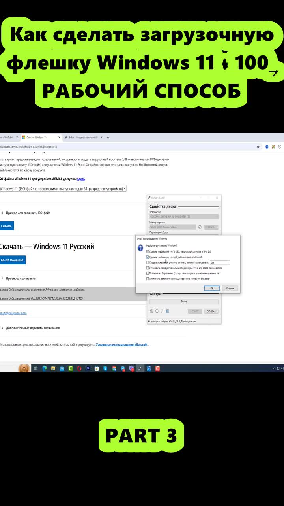Image resolution: width=284 pixels, height=506 pixels.
Task: Click the СТАРТ button in Rufus
Action: [195, 311]
